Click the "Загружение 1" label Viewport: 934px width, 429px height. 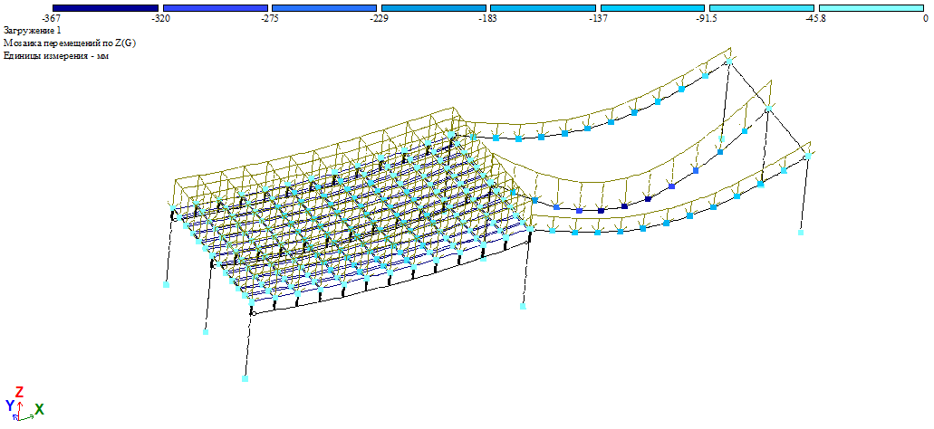(33, 30)
